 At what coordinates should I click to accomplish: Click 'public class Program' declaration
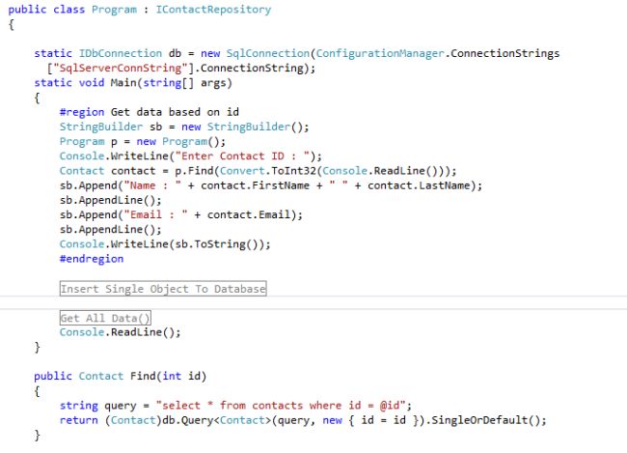pos(72,10)
